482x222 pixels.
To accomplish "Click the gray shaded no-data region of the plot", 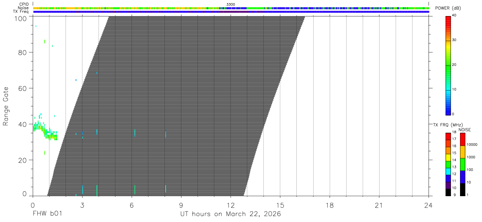I will (177, 106).
